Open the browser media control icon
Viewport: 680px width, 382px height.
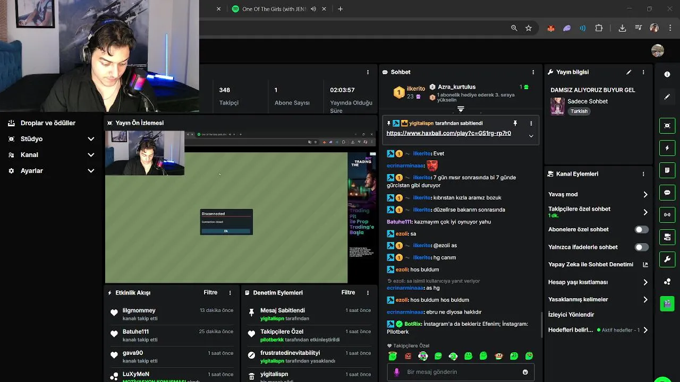[x=638, y=28]
